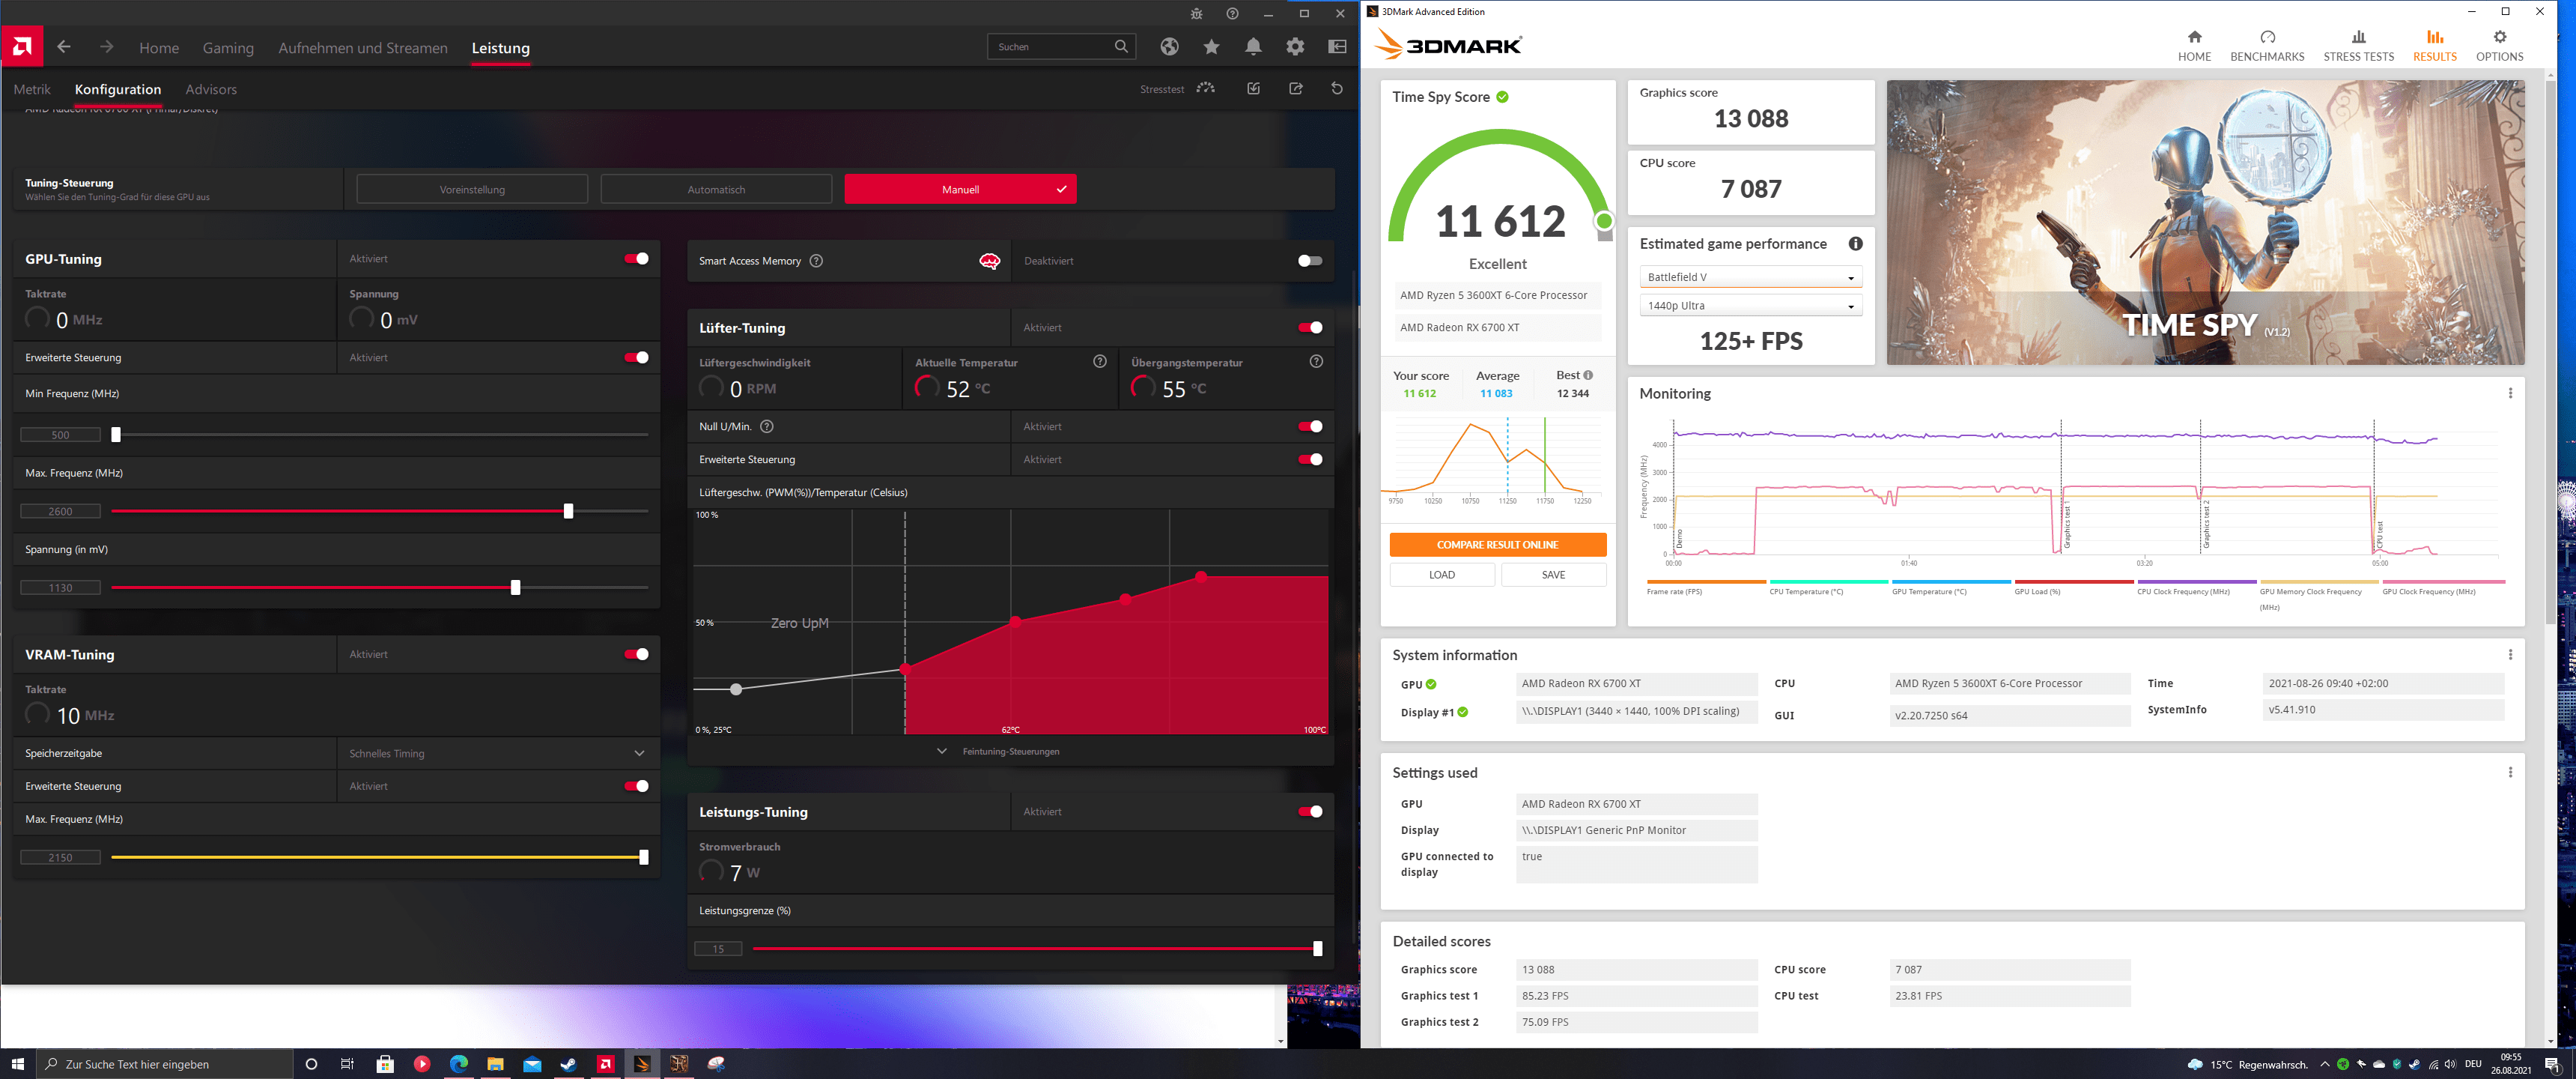This screenshot has width=2576, height=1079.
Task: Select the Manuell tuning button
Action: [960, 189]
